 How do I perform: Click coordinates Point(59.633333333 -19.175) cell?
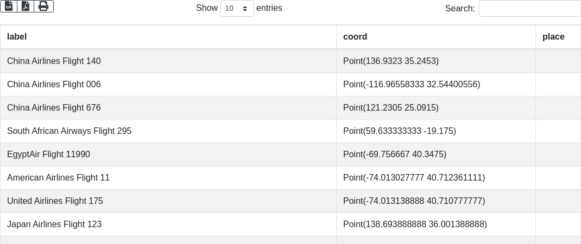click(x=436, y=131)
